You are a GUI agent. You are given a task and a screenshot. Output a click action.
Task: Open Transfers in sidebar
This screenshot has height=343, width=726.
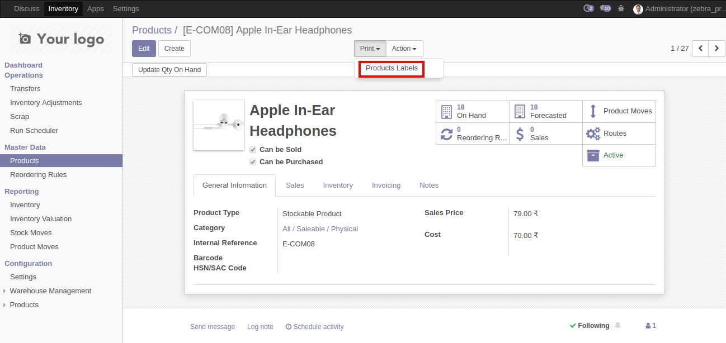pos(25,89)
